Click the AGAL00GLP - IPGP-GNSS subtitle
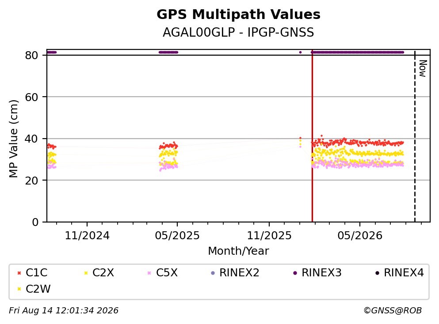Image resolution: width=439 pixels, height=324 pixels. (239, 32)
